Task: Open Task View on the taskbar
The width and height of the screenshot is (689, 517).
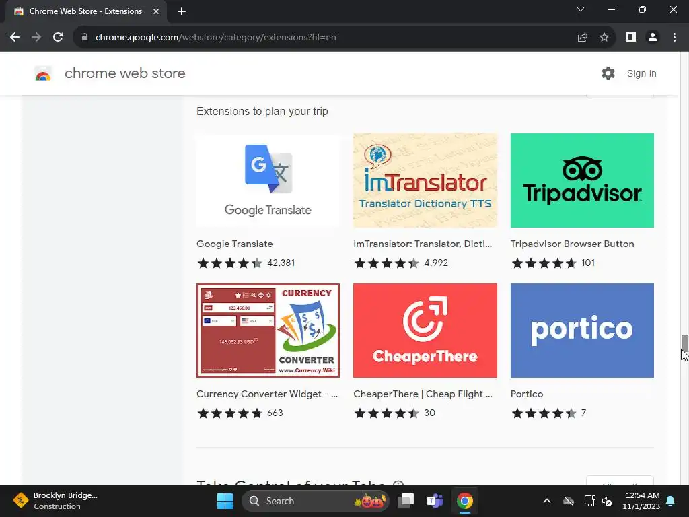Action: 406,501
